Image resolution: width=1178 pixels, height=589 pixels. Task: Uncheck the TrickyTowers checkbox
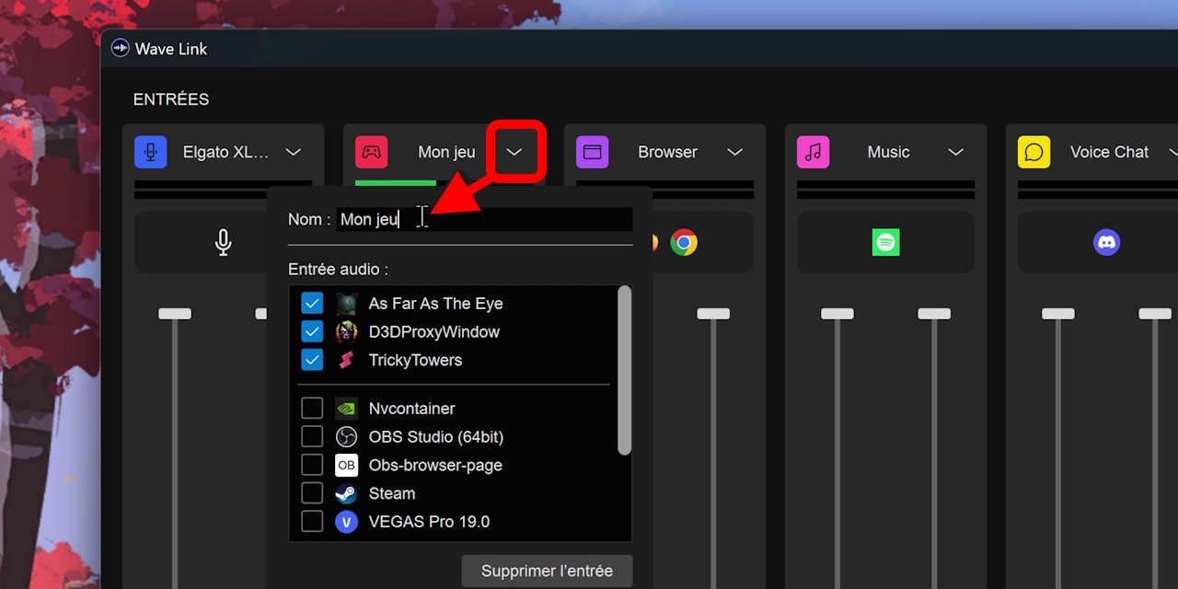[x=312, y=360]
